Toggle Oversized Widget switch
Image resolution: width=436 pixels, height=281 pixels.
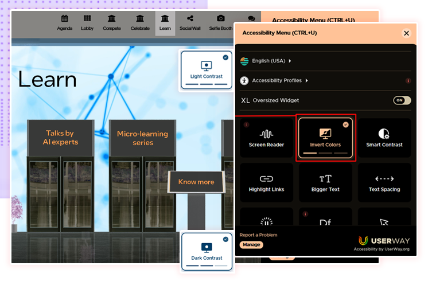[x=402, y=100]
